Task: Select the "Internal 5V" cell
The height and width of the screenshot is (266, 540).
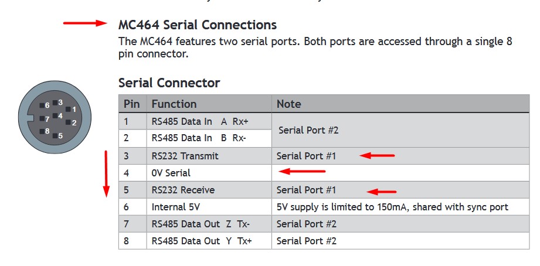Action: 176,207
